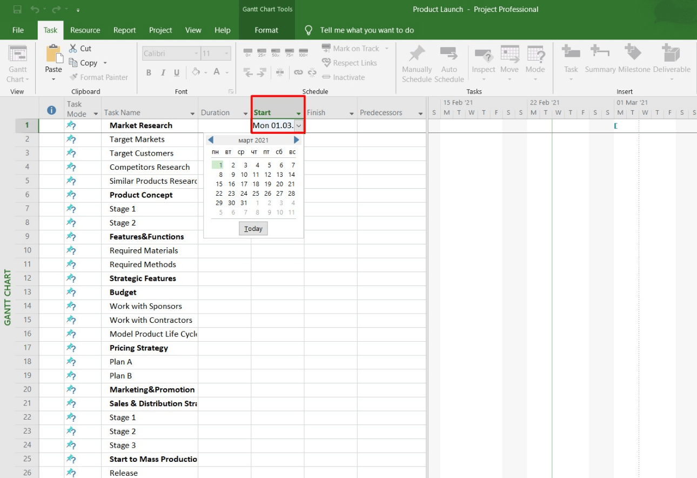
Task: Select the Budget task name cell
Action: coord(150,293)
